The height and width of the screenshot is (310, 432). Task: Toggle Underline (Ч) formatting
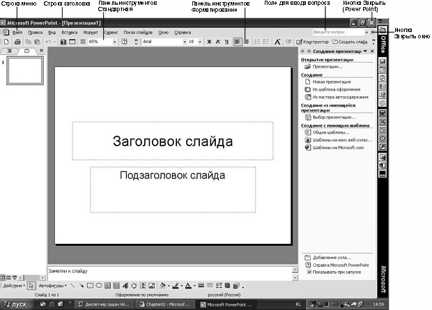pyautogui.click(x=226, y=42)
